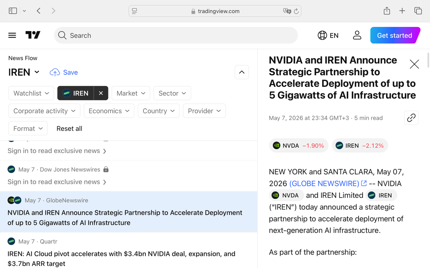Remove the IREN symbol filter

click(101, 93)
